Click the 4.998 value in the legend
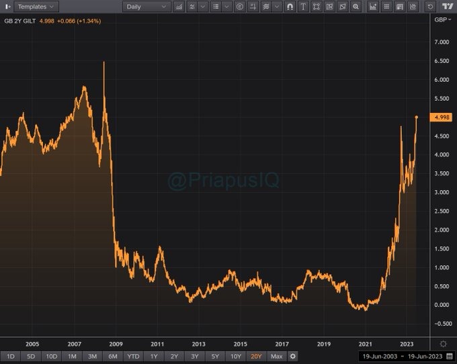The height and width of the screenshot is (364, 457). (46, 21)
